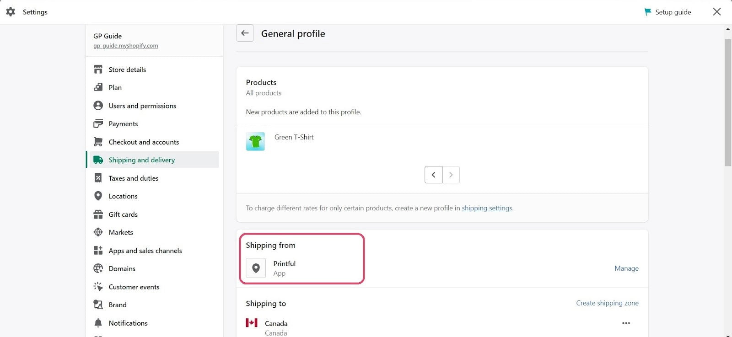Select Locations in settings sidebar
The image size is (732, 337).
coord(123,196)
